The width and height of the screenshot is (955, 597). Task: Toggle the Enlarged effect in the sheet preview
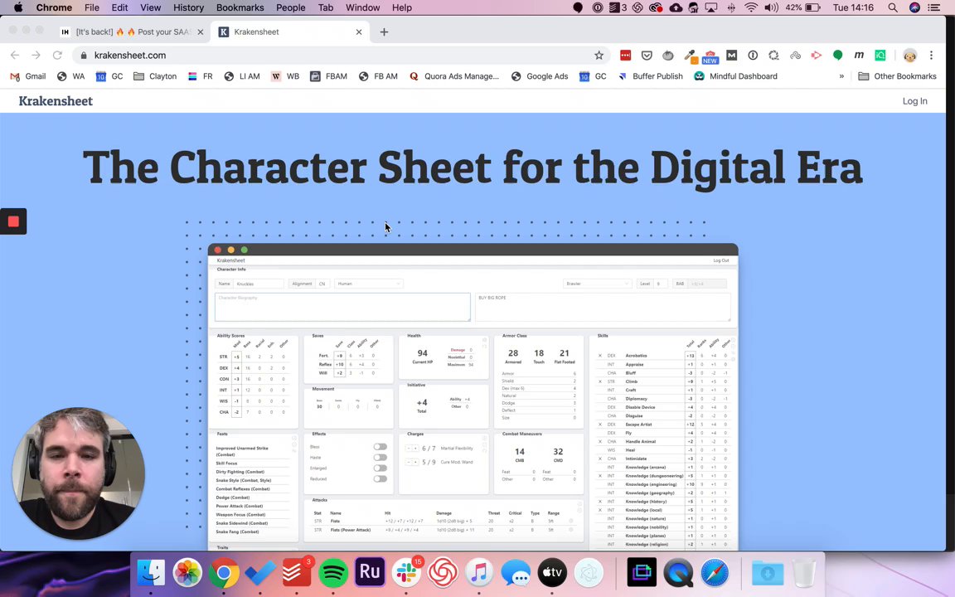coord(380,468)
